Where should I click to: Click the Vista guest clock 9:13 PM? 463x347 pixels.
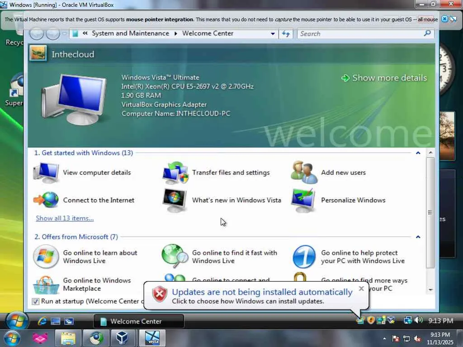pos(440,320)
